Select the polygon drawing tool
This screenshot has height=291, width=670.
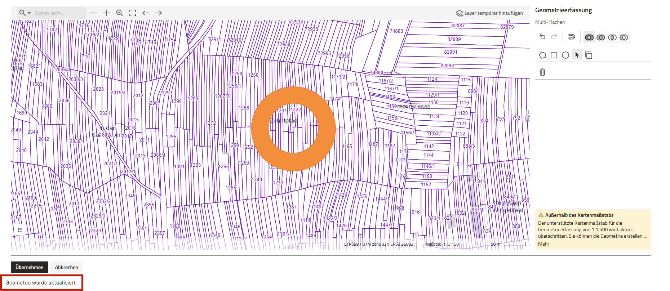tap(542, 55)
